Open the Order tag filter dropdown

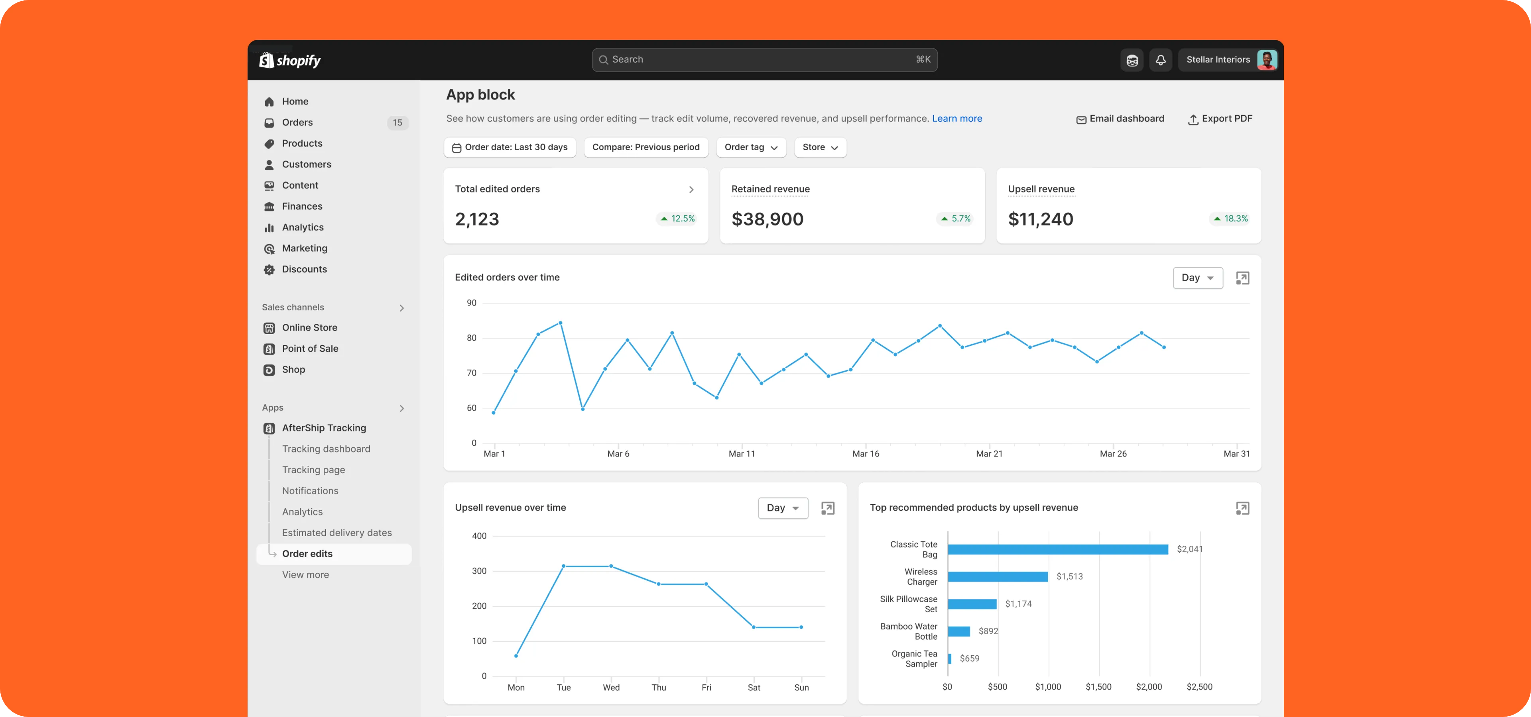(x=751, y=147)
